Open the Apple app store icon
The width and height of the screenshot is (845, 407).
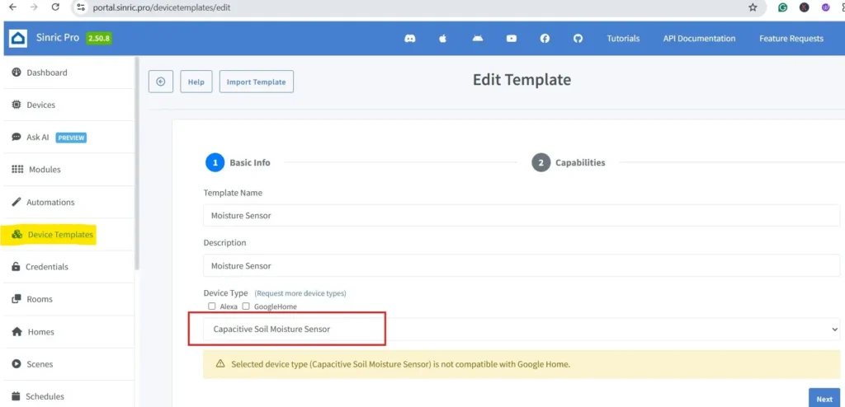pyautogui.click(x=443, y=39)
